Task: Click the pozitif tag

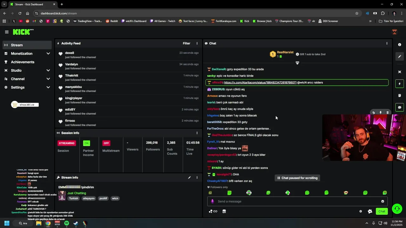Action: (103, 199)
